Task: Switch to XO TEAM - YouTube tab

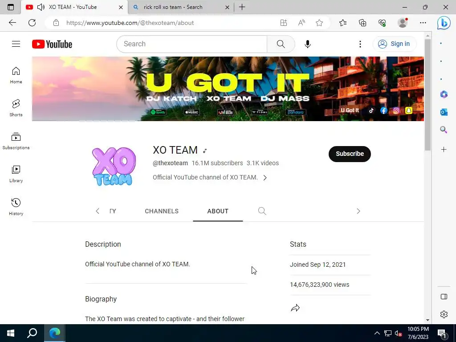Action: click(x=74, y=7)
